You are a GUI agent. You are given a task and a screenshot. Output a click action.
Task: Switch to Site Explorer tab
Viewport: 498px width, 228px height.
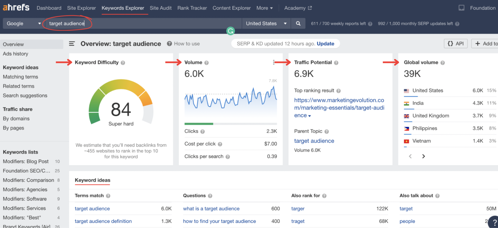click(x=81, y=8)
